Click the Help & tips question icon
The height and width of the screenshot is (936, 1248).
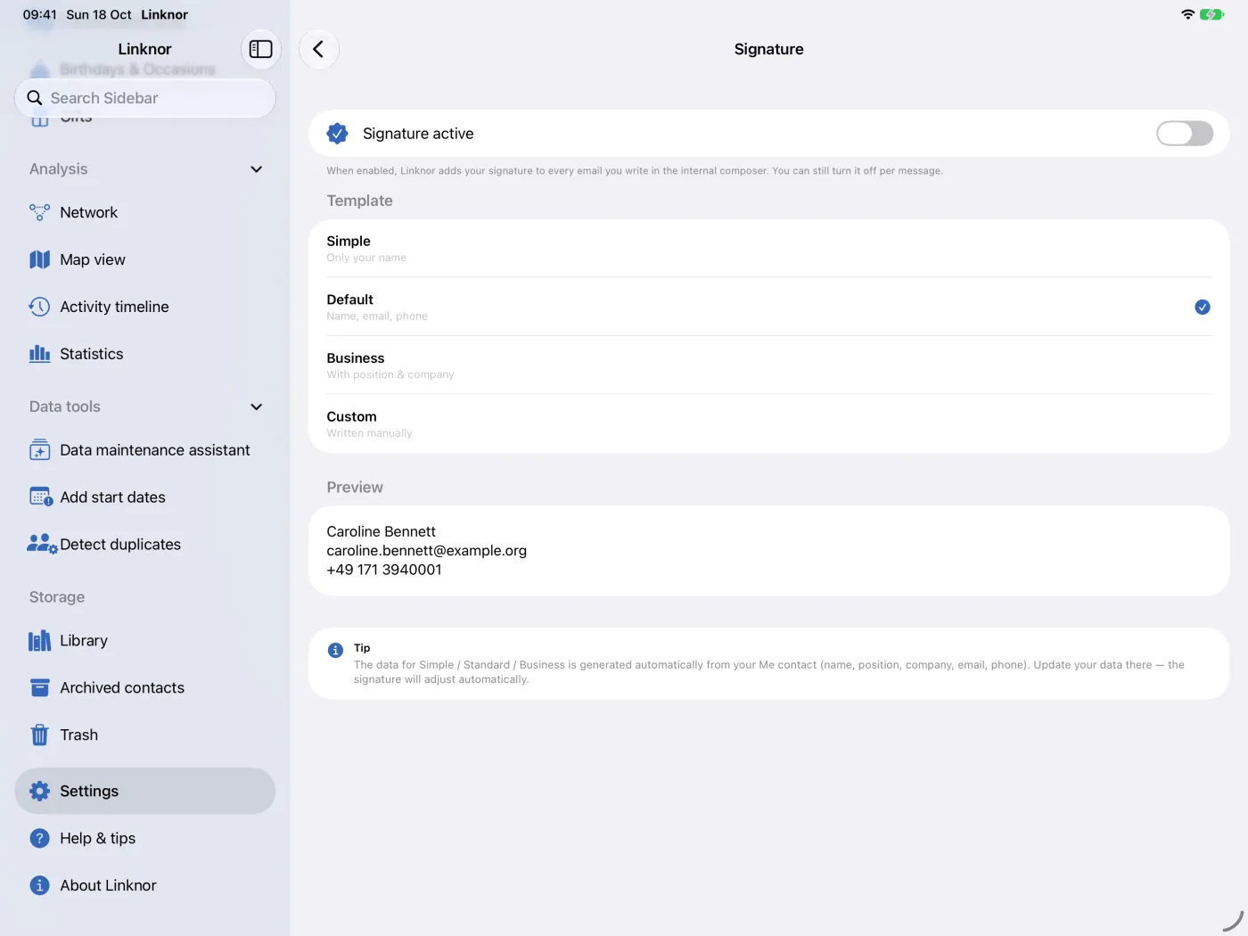pos(39,838)
